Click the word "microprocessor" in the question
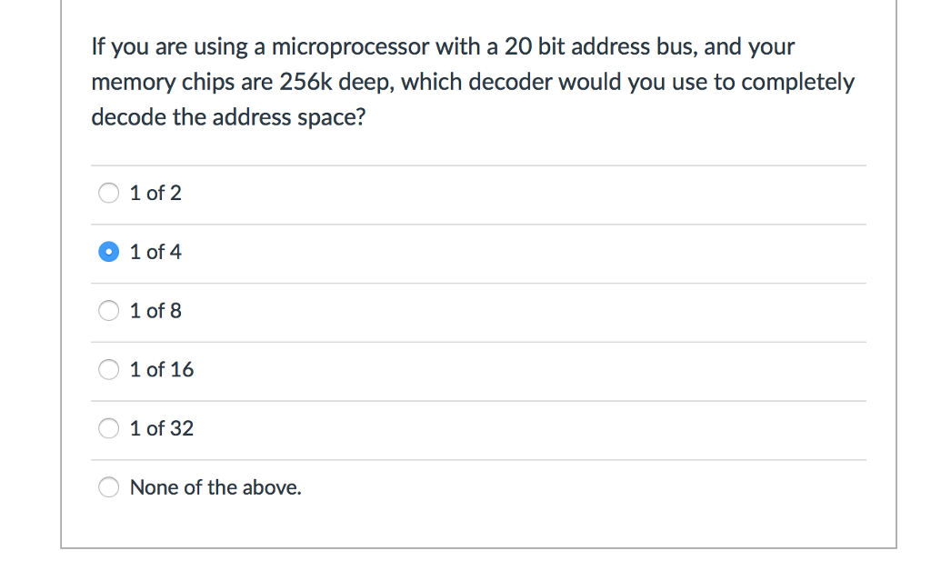Viewport: 931px width, 571px height. 350,48
